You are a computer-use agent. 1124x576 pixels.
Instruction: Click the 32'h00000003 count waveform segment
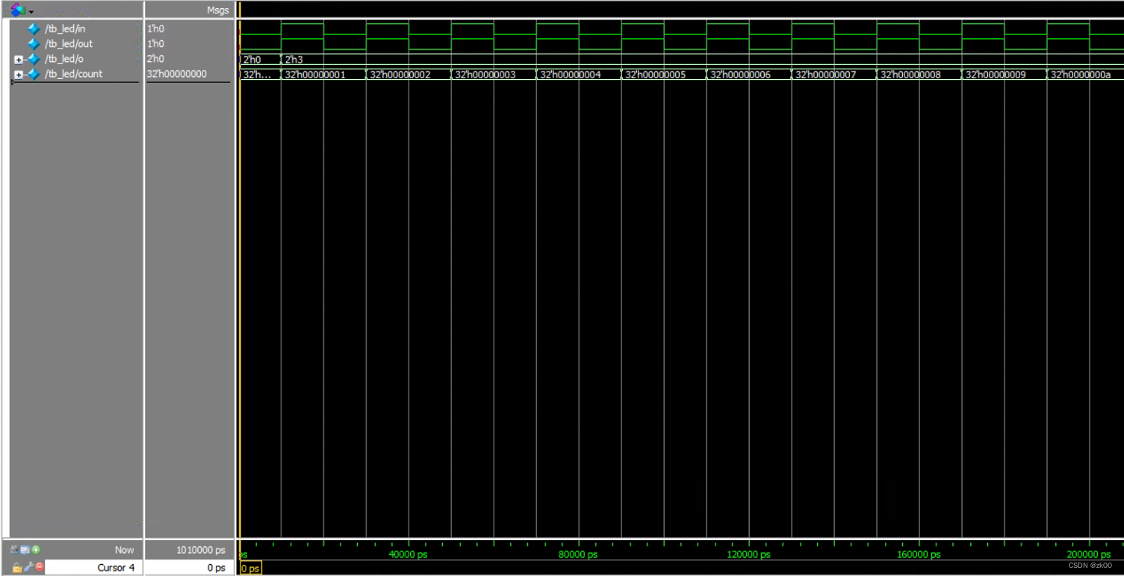[x=494, y=75]
